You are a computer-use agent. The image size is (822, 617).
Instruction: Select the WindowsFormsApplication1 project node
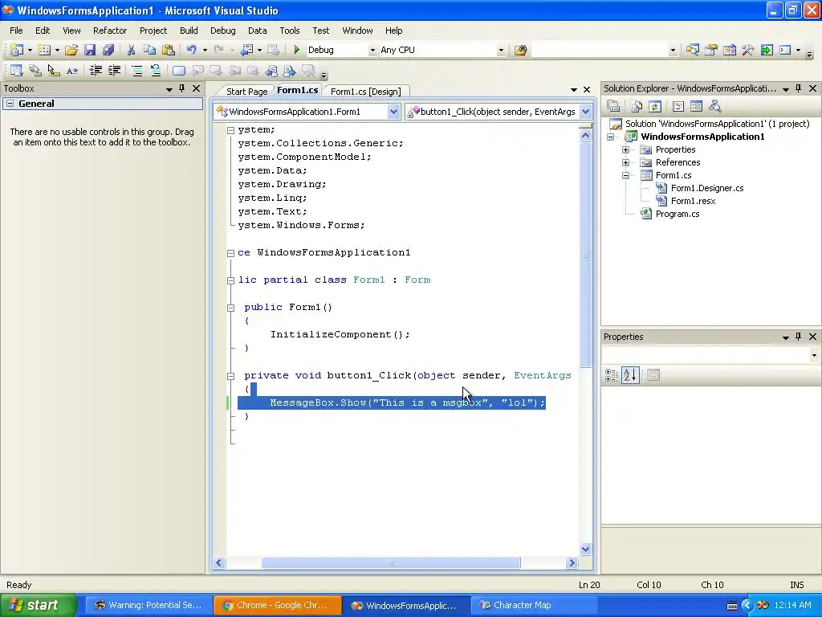tap(702, 137)
